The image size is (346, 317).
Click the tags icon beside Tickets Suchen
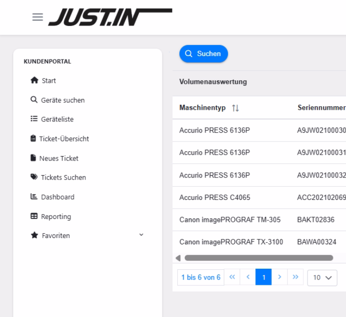[x=34, y=177]
